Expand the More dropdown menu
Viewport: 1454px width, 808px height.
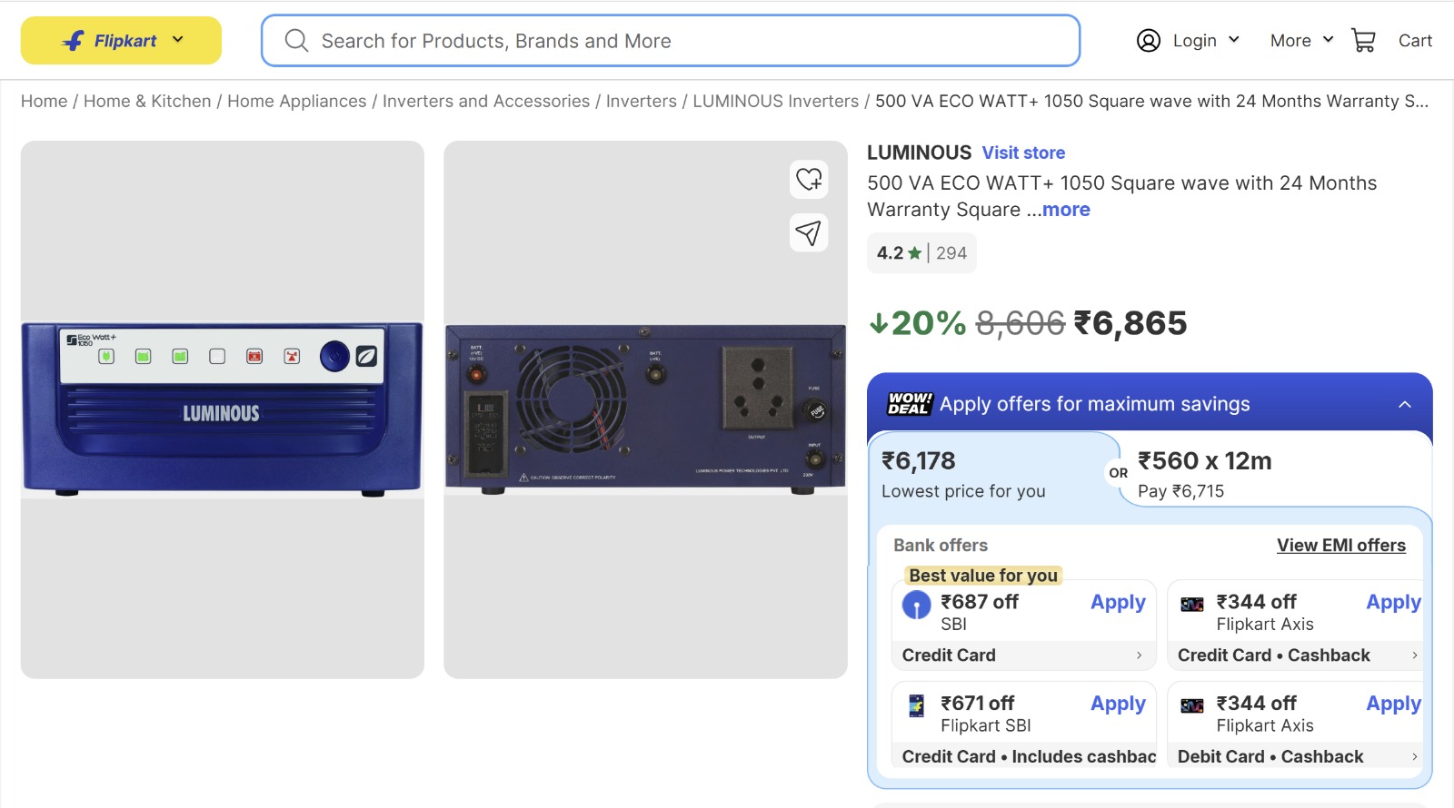point(1301,41)
